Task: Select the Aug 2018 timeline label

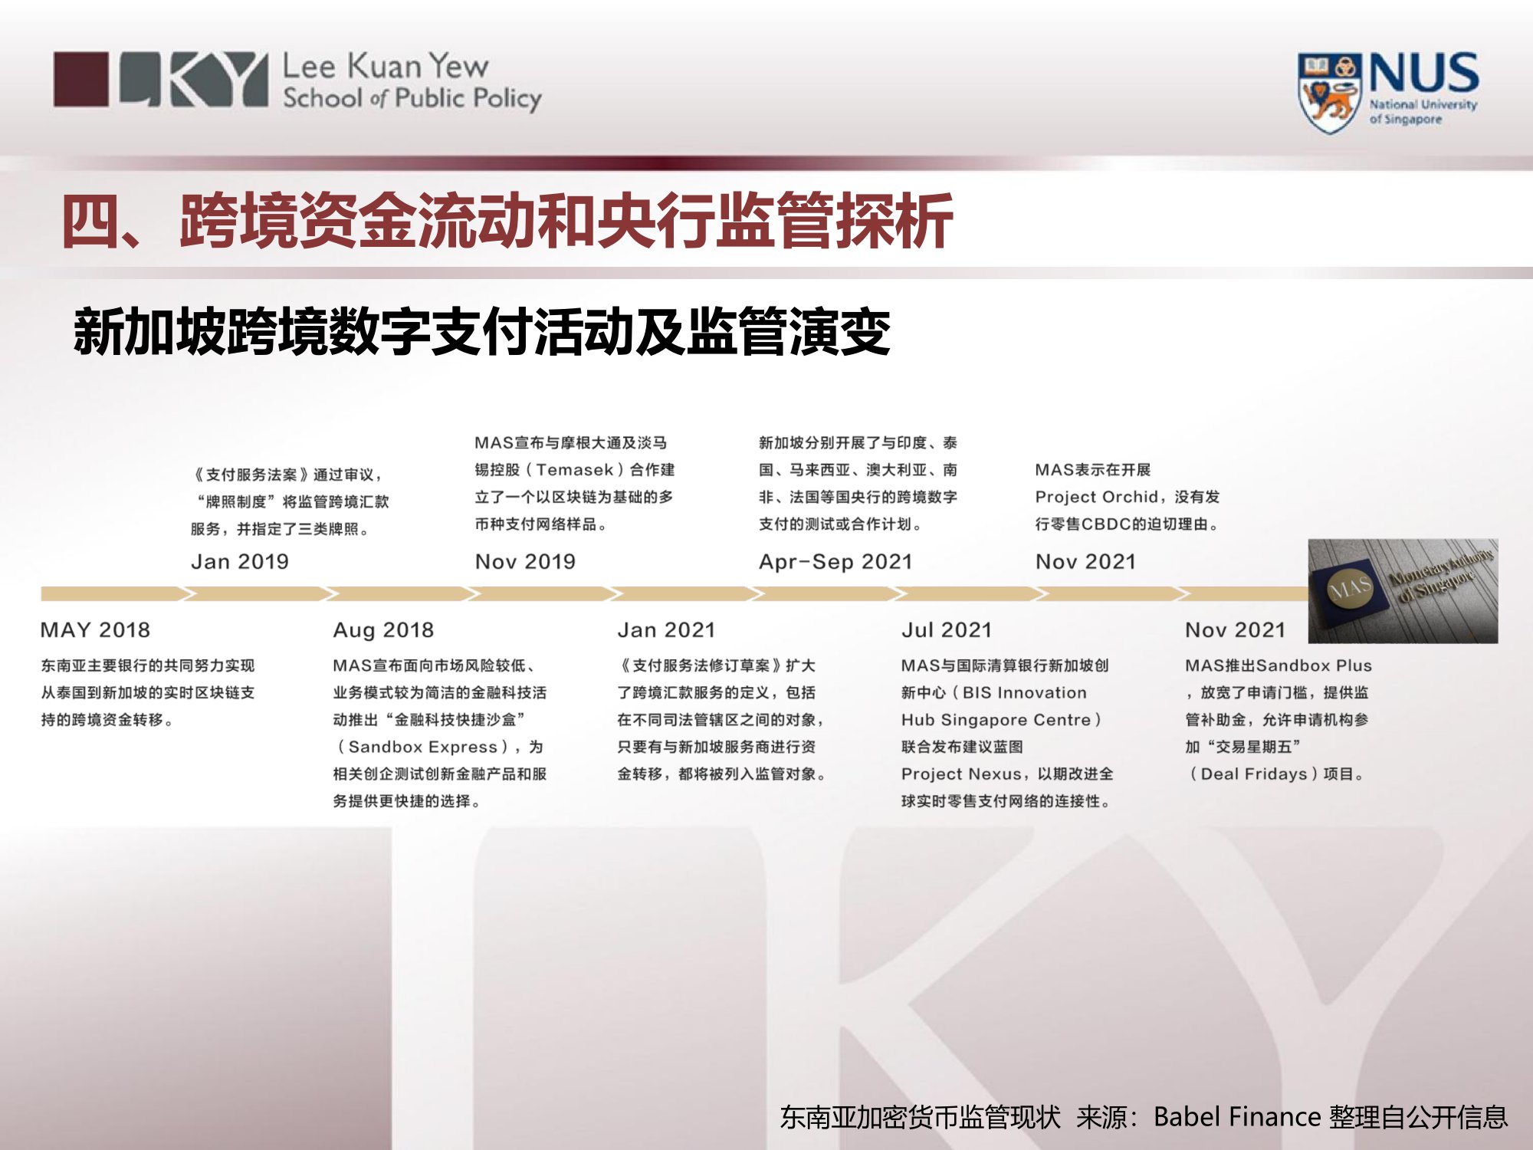Action: [x=383, y=630]
